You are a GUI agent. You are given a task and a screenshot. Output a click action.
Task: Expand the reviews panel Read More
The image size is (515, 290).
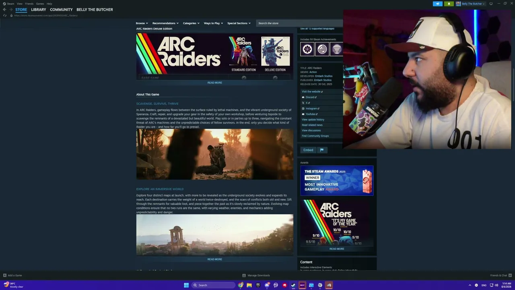[x=337, y=249]
